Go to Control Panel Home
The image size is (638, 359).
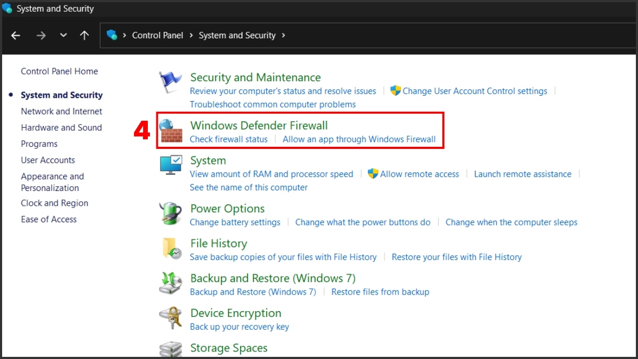pos(60,71)
